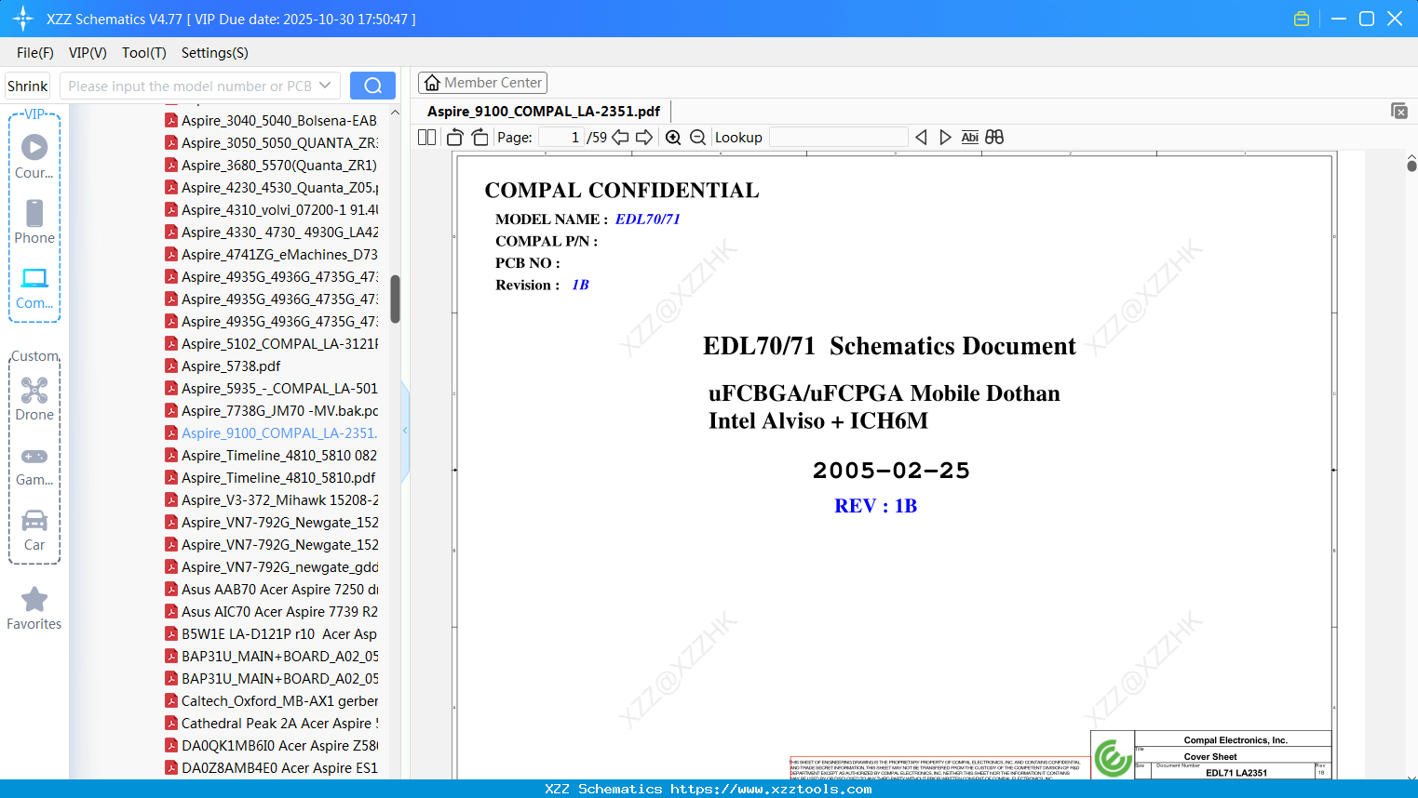Open the Member Center

482,83
